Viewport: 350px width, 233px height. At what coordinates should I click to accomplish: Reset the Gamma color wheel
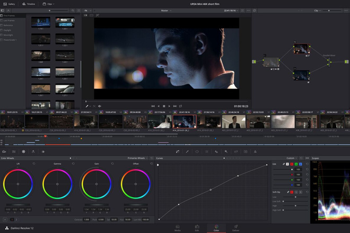tap(73, 164)
